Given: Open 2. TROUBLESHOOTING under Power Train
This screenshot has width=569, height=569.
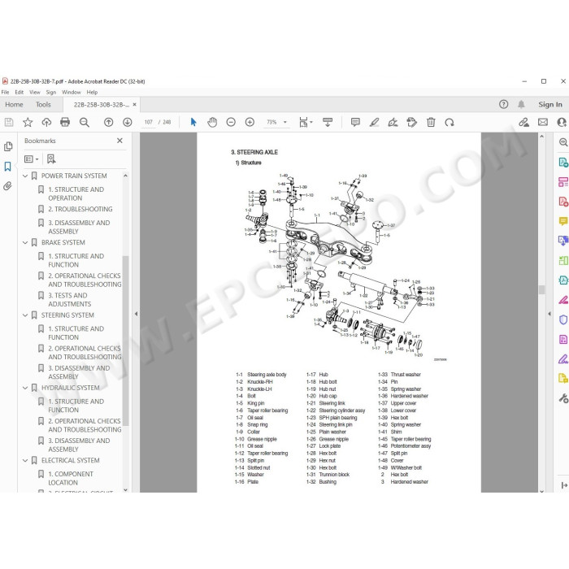Looking at the screenshot, I should click(80, 209).
